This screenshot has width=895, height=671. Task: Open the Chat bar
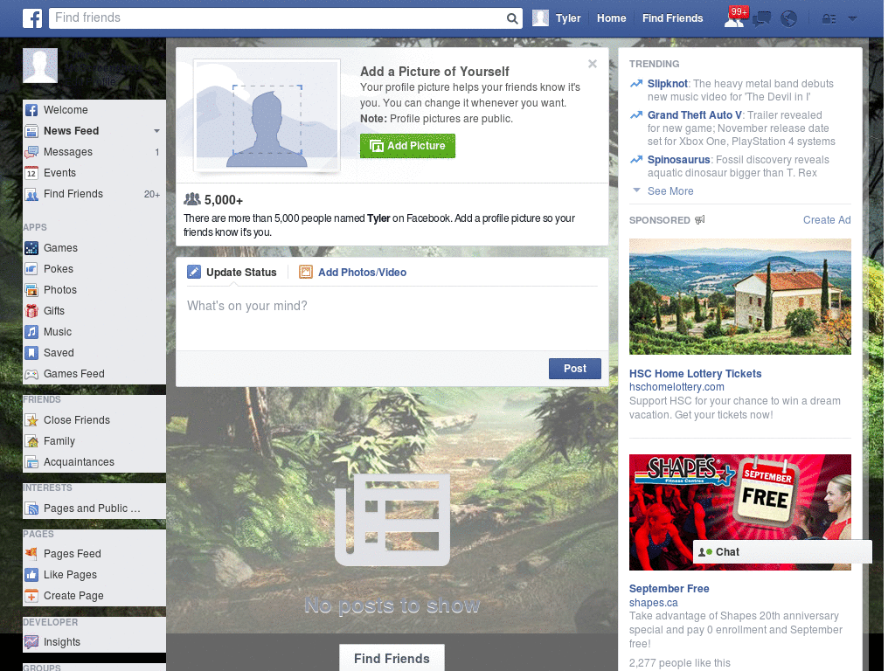(x=782, y=552)
